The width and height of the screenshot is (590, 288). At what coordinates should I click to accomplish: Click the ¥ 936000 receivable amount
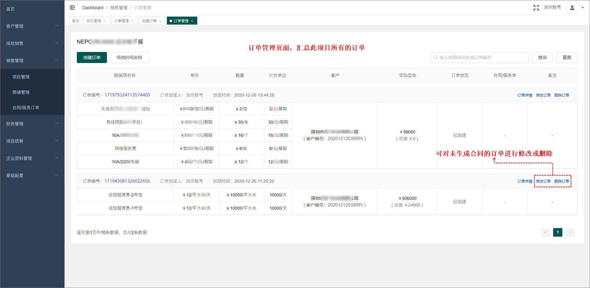407,198
